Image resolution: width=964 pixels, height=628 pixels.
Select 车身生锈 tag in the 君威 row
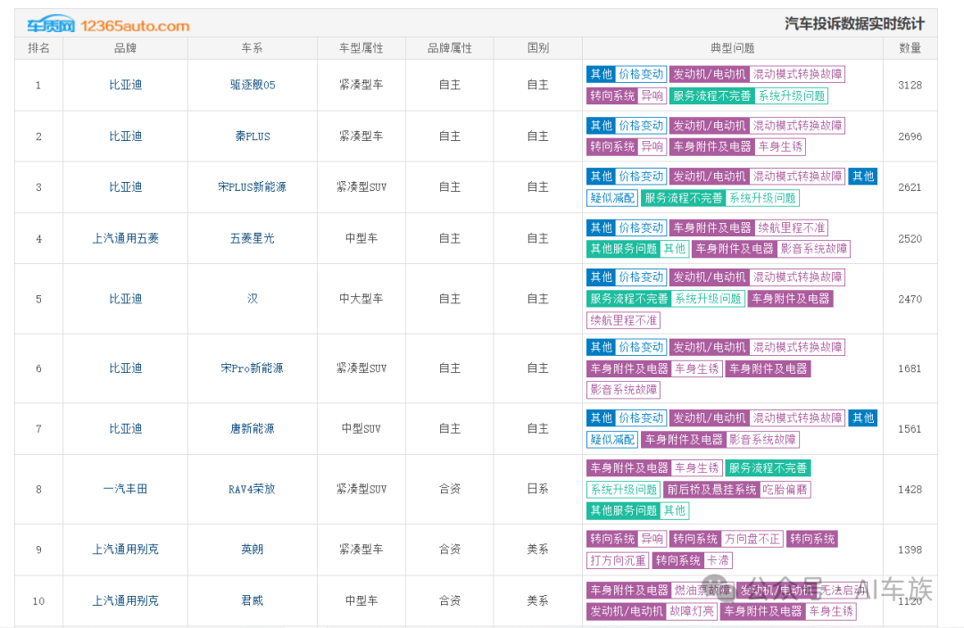click(831, 611)
